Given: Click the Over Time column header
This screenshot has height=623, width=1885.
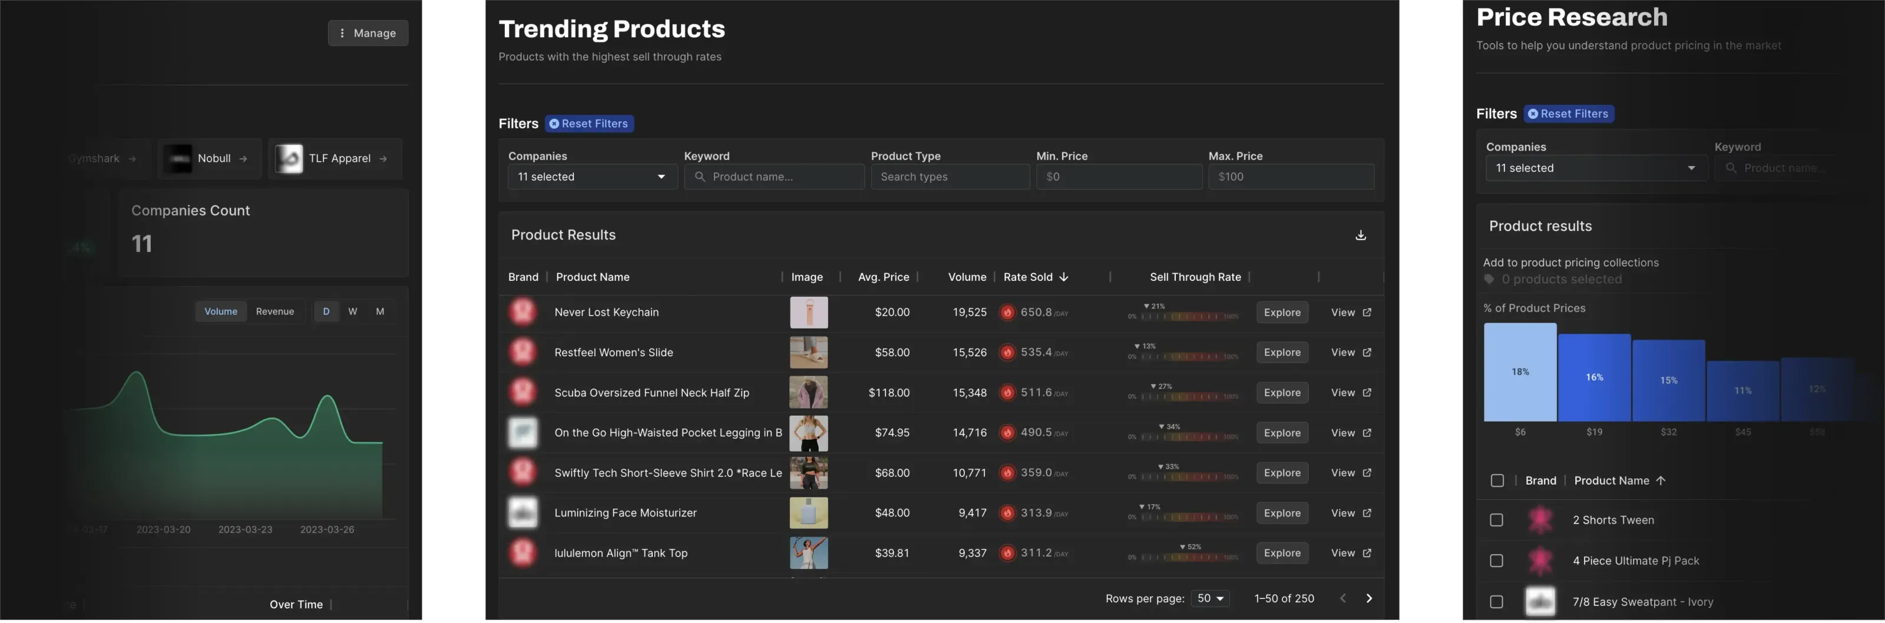Looking at the screenshot, I should click(x=296, y=606).
